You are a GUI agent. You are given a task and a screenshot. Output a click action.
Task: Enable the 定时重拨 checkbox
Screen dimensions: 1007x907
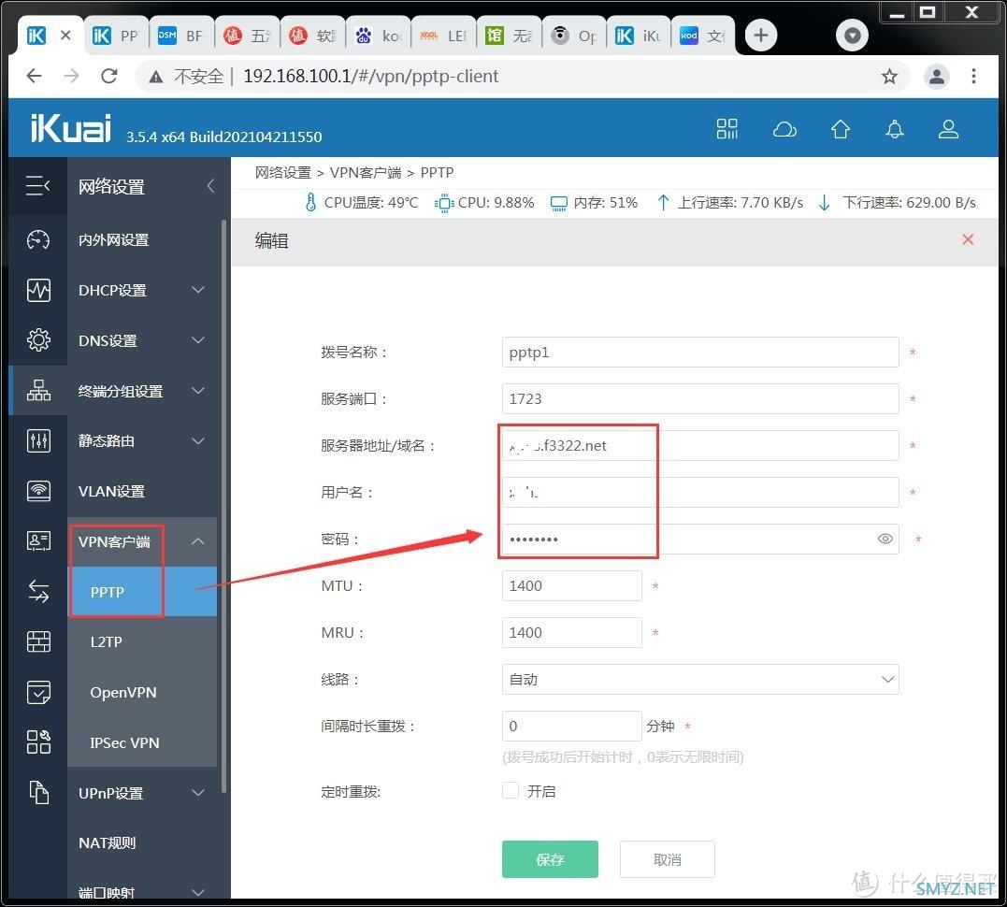pos(511,790)
